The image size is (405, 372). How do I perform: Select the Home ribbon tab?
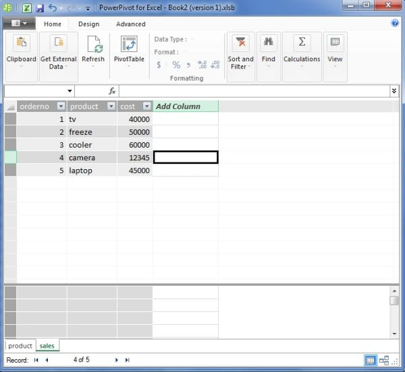tap(53, 24)
